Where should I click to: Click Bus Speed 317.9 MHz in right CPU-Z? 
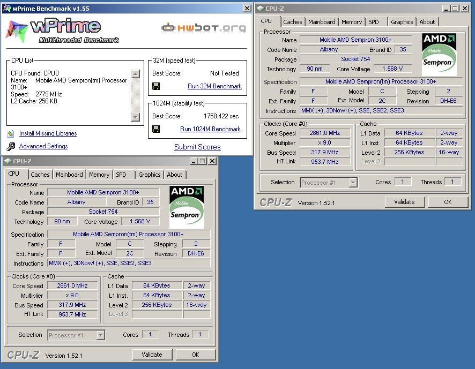point(325,152)
